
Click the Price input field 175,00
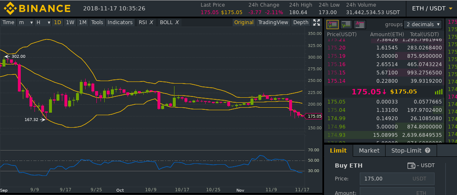[397, 179]
